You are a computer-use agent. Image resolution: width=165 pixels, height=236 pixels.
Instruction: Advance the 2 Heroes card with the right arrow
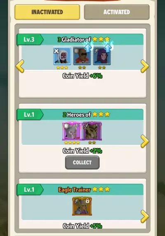tap(145, 141)
